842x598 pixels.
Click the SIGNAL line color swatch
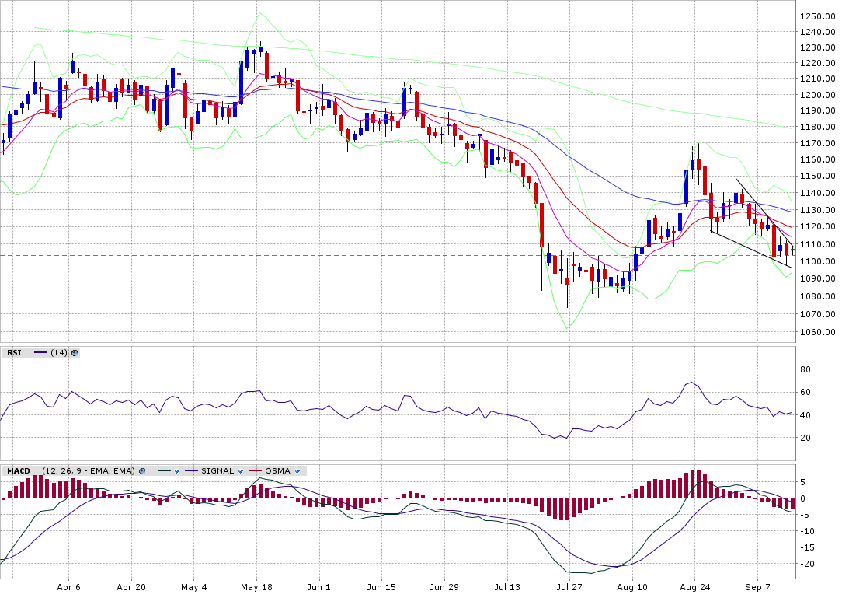(x=192, y=471)
